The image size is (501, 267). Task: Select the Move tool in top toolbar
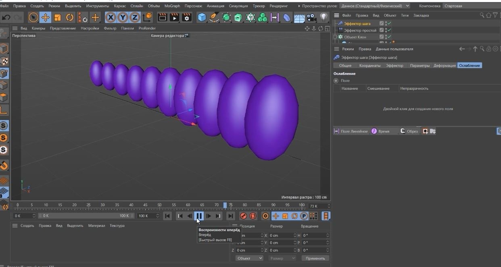[x=45, y=17]
